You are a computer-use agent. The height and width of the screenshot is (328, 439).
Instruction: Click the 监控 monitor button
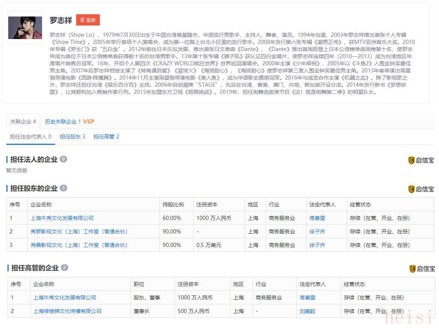(x=88, y=20)
